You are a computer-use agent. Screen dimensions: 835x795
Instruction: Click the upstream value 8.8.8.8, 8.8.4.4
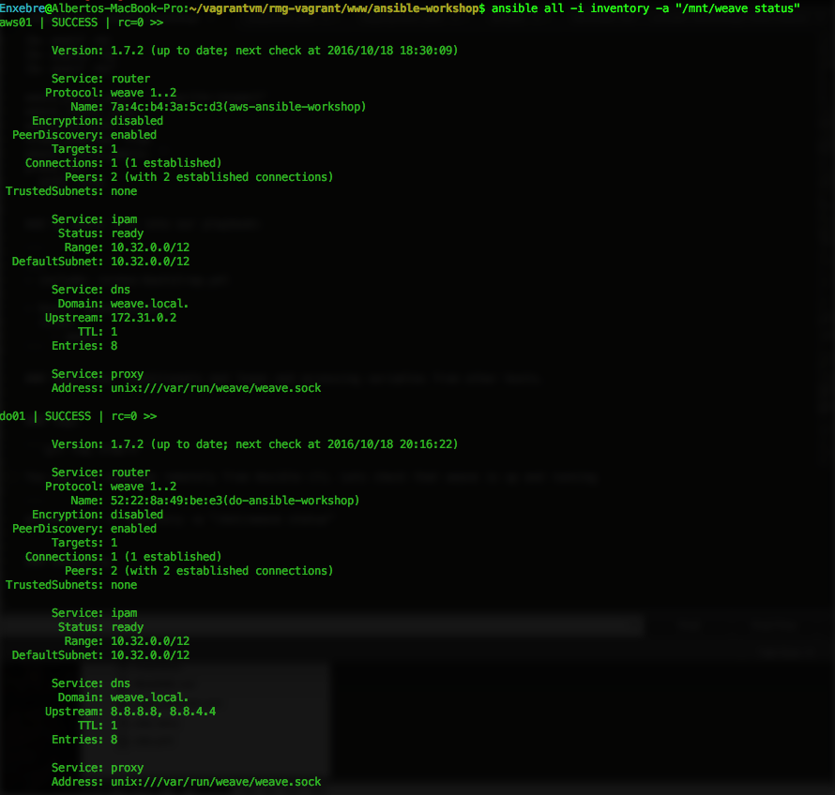pos(163,712)
